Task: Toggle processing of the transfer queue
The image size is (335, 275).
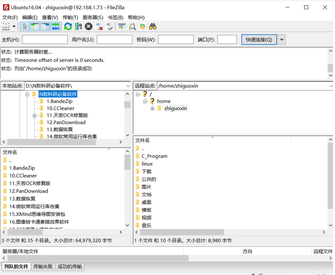Action: click(x=78, y=27)
